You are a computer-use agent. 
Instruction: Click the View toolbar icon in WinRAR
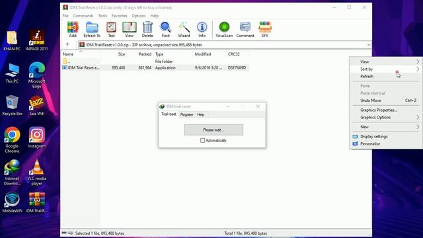coord(130,29)
